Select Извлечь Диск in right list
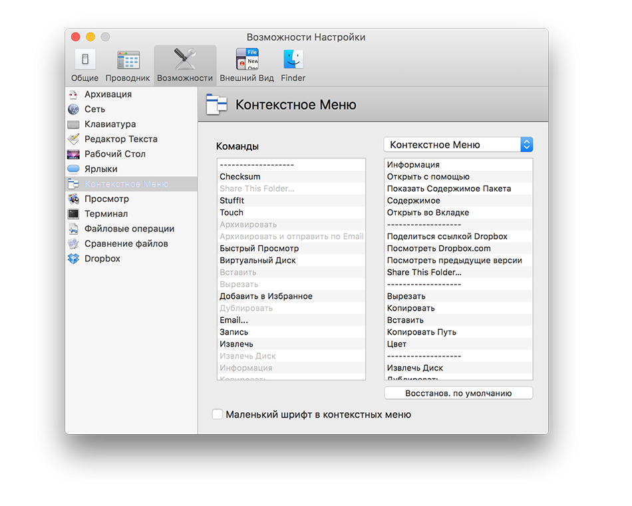 point(458,368)
